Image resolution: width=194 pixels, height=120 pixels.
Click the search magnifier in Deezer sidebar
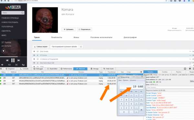coord(22,13)
